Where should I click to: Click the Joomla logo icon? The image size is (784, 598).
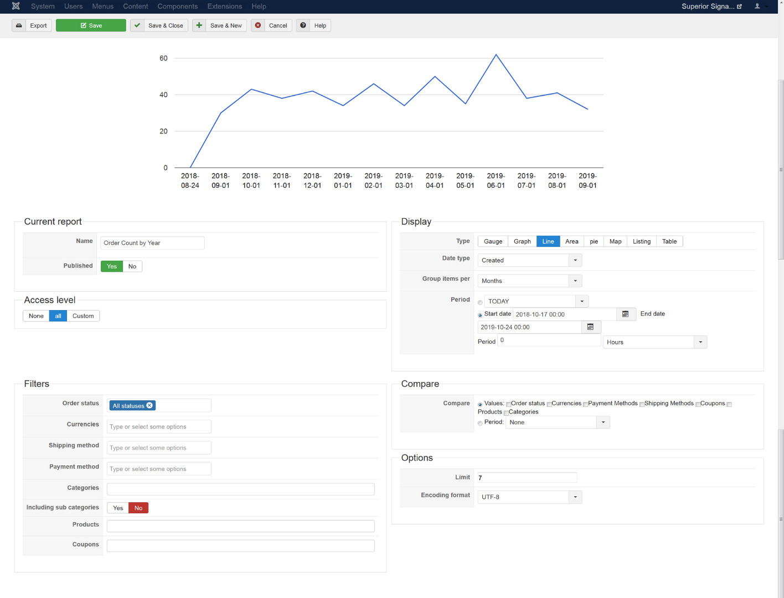[x=16, y=6]
